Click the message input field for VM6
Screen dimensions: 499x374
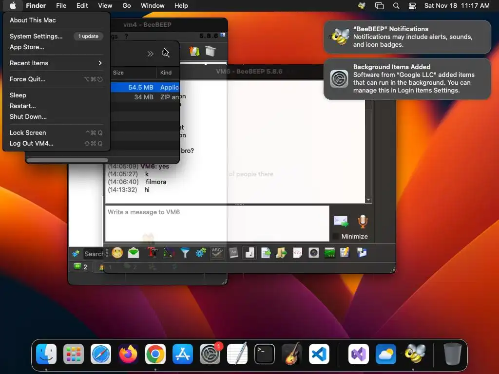(x=217, y=223)
